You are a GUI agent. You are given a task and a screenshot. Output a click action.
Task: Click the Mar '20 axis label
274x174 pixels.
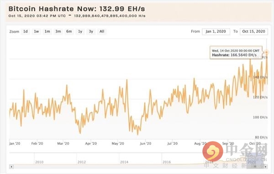coord(63,143)
